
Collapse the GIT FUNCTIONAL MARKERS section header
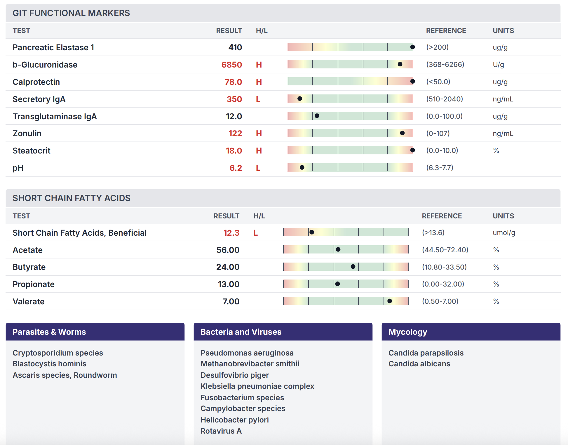point(71,13)
